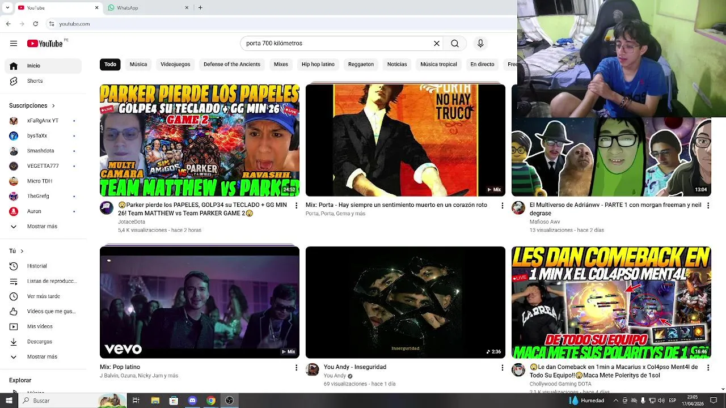Open Windows Start menu
This screenshot has width=726, height=408.
9,401
